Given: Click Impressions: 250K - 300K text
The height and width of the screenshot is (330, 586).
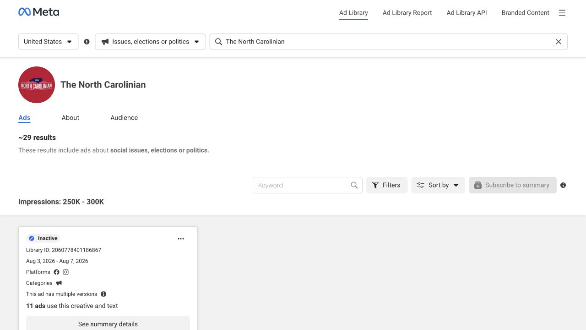Looking at the screenshot, I should (61, 202).
